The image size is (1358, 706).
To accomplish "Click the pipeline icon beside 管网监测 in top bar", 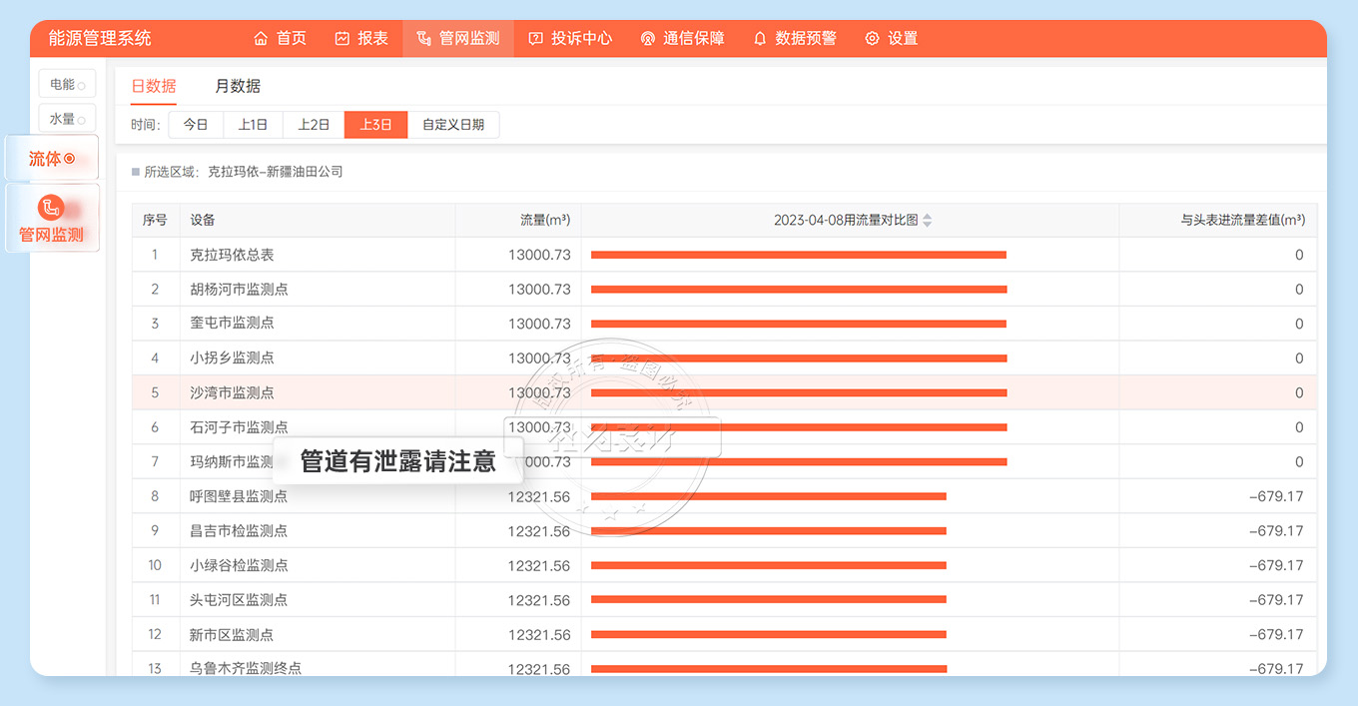I will point(423,39).
